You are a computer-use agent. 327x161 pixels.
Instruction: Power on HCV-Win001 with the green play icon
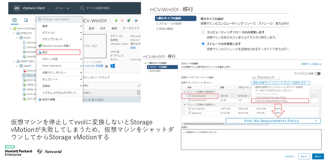116,20
